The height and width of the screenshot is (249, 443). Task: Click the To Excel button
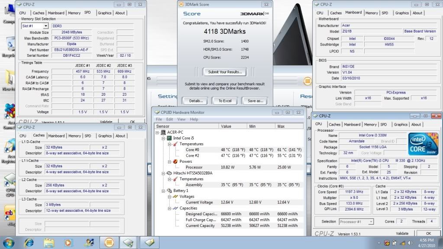(225, 100)
